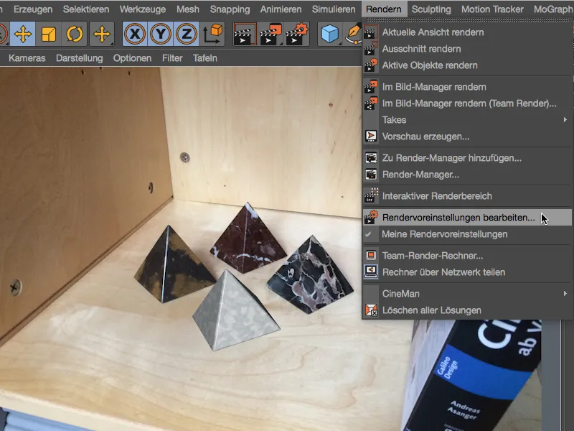574x431 pixels.
Task: Activate Interaktiver Renderbereich
Action: pos(467,196)
